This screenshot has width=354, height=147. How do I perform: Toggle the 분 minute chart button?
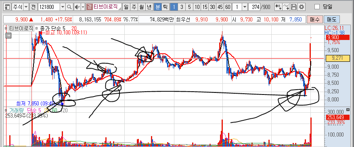pos(157,7)
